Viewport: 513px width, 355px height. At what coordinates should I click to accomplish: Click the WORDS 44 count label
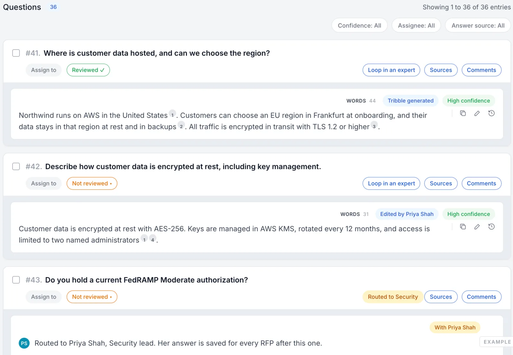361,101
